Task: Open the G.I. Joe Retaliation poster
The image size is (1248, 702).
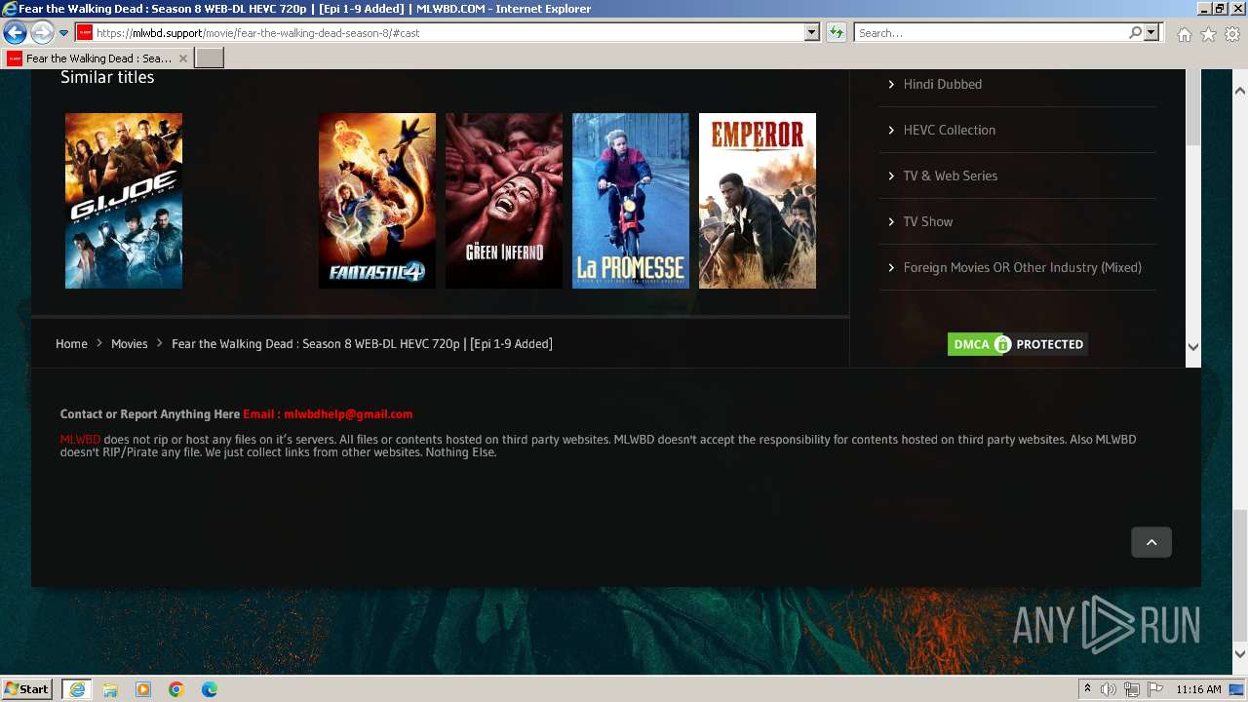Action: [x=124, y=201]
